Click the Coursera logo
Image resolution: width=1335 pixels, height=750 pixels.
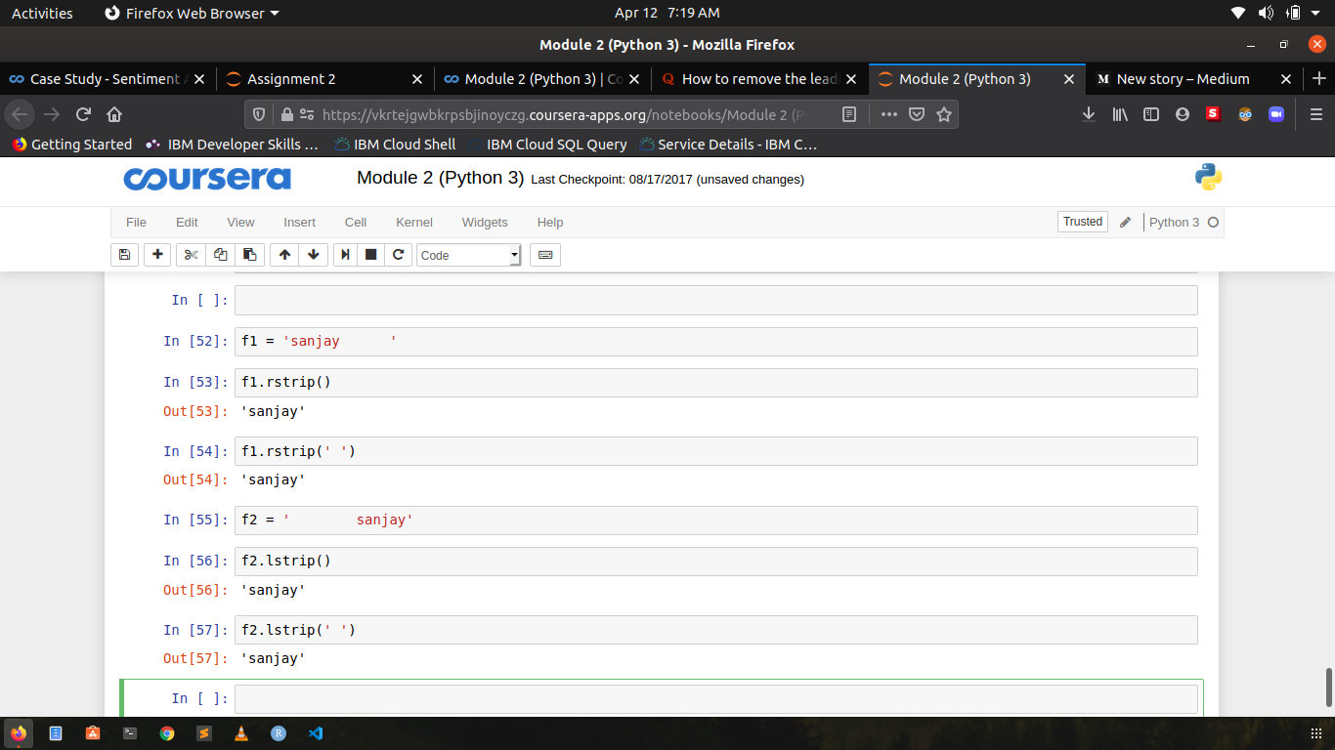pyautogui.click(x=207, y=179)
